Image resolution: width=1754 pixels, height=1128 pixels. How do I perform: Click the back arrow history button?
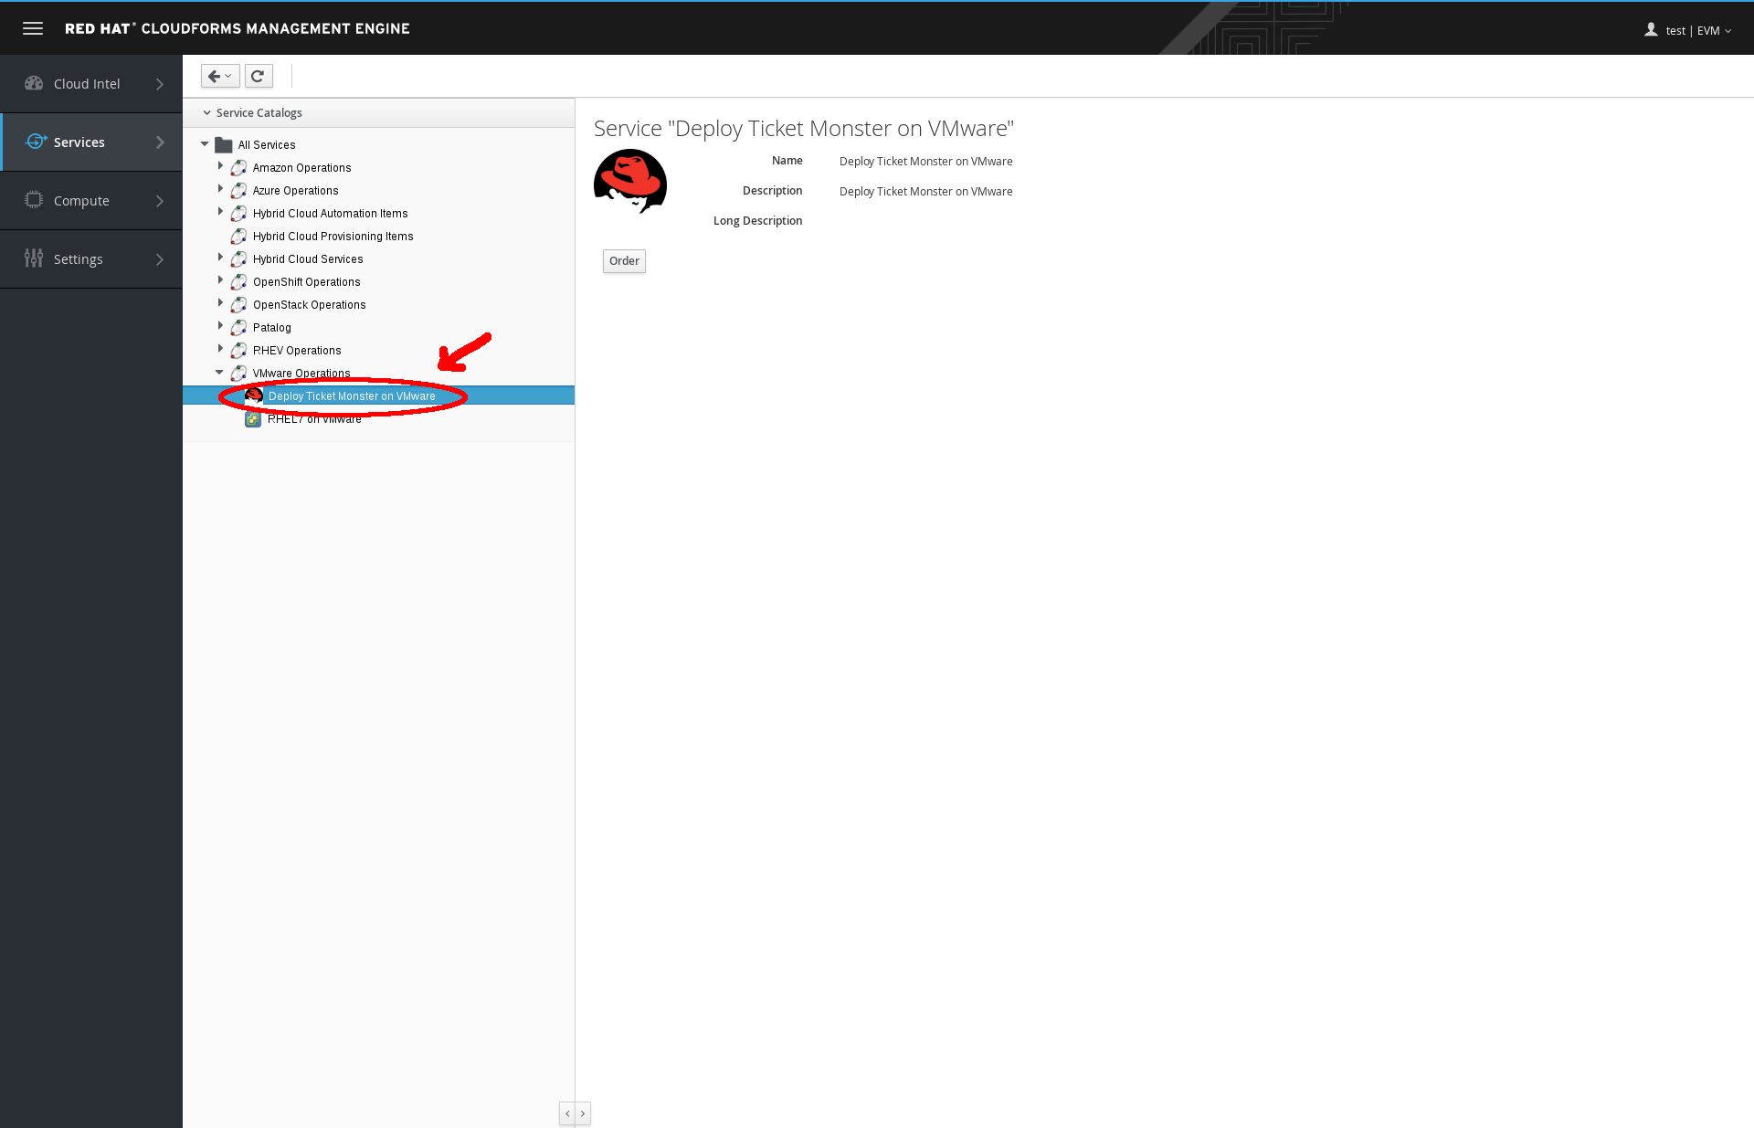pos(220,76)
